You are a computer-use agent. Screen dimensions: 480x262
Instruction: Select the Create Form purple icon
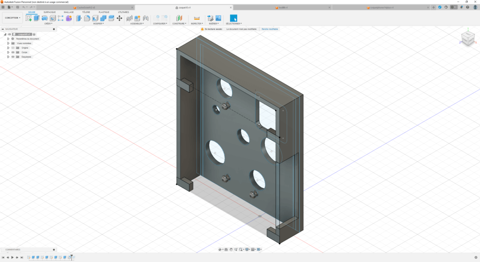click(69, 18)
